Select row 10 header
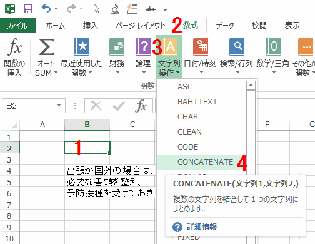This screenshot has width=315, height=244. [9, 238]
